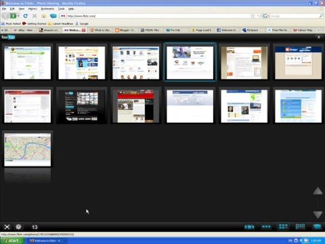Switch to the Blogger tab
The height and width of the screenshot is (244, 325).
click(x=126, y=30)
